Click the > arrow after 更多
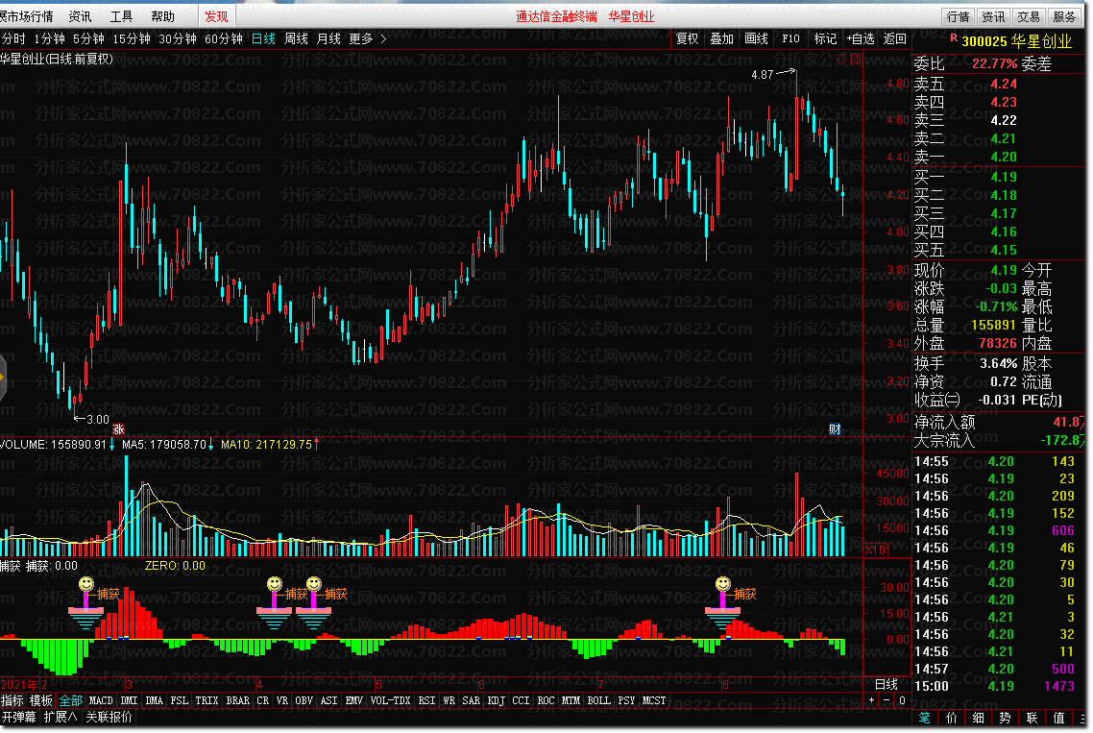The height and width of the screenshot is (733, 1093). 383,39
